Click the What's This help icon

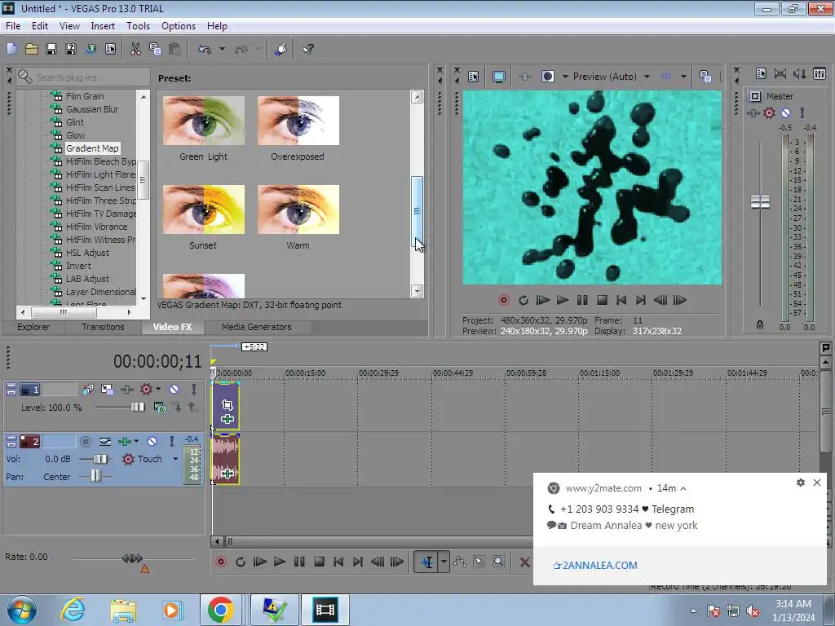coord(307,49)
